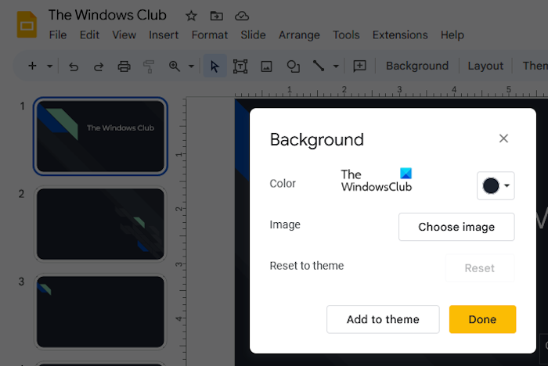548x366 pixels.
Task: Click the Background toolbar button
Action: (417, 66)
